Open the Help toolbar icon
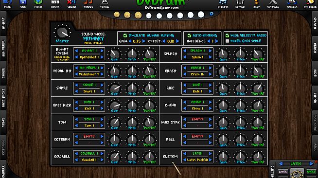 click(256, 4)
